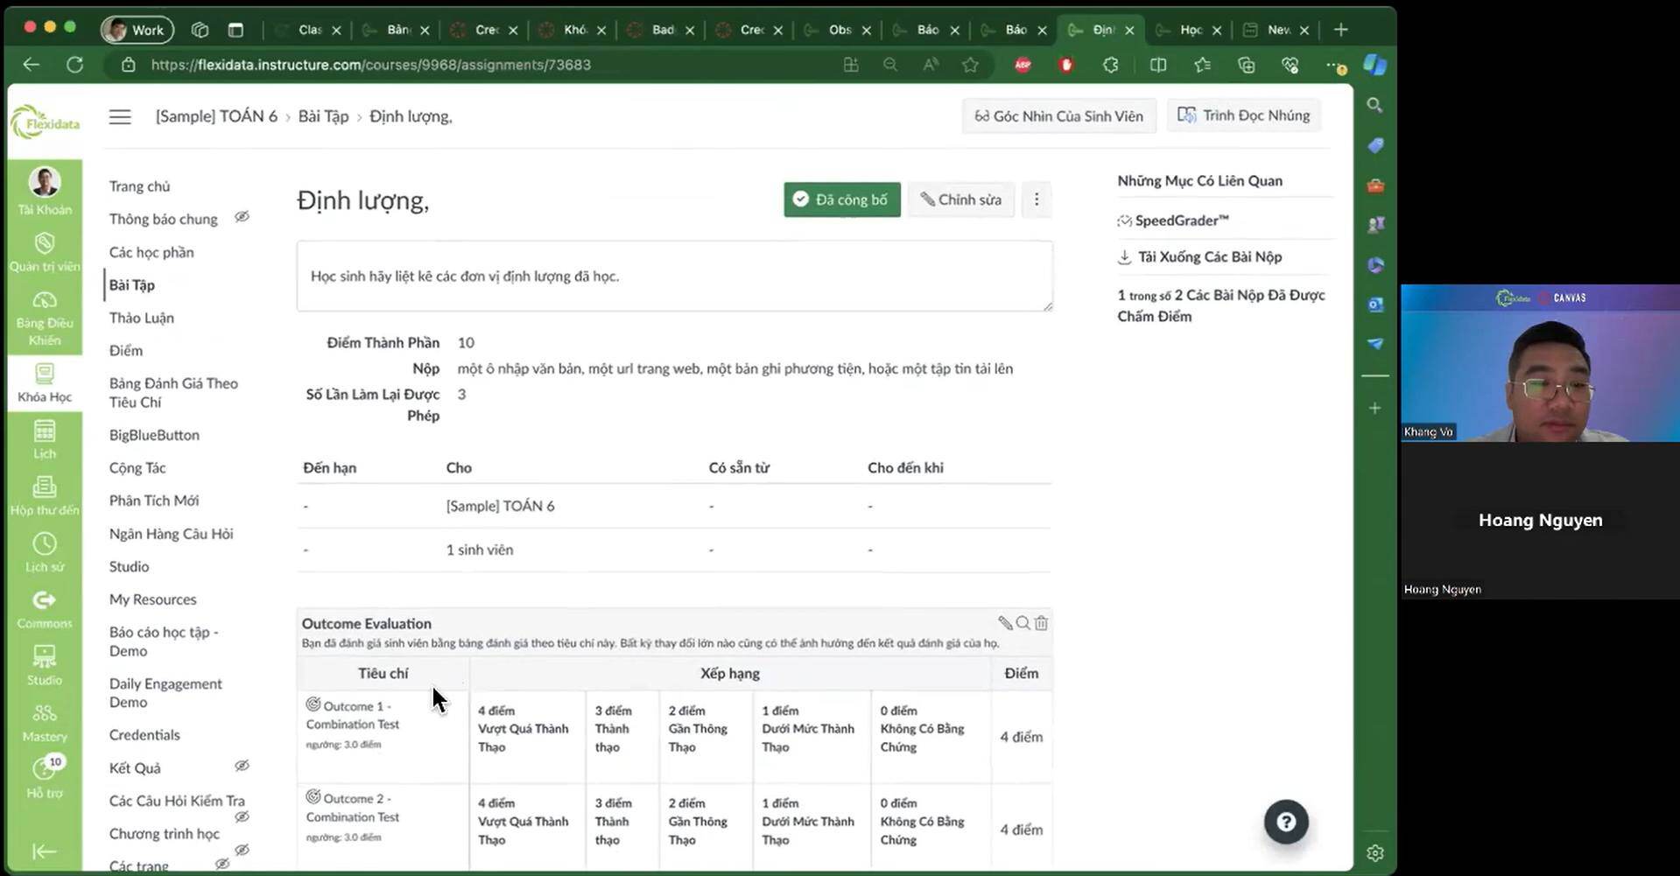Open the Hộp thư đến inbox icon
This screenshot has width=1680, height=876.
[x=45, y=495]
